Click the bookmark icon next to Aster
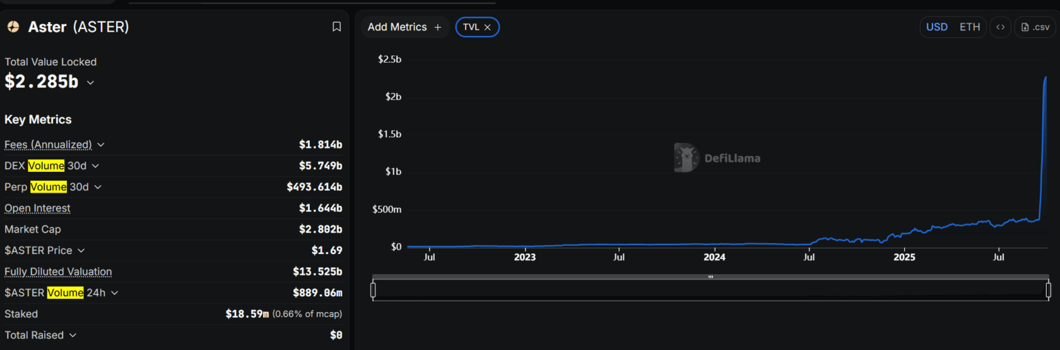The width and height of the screenshot is (1060, 350). 337,27
